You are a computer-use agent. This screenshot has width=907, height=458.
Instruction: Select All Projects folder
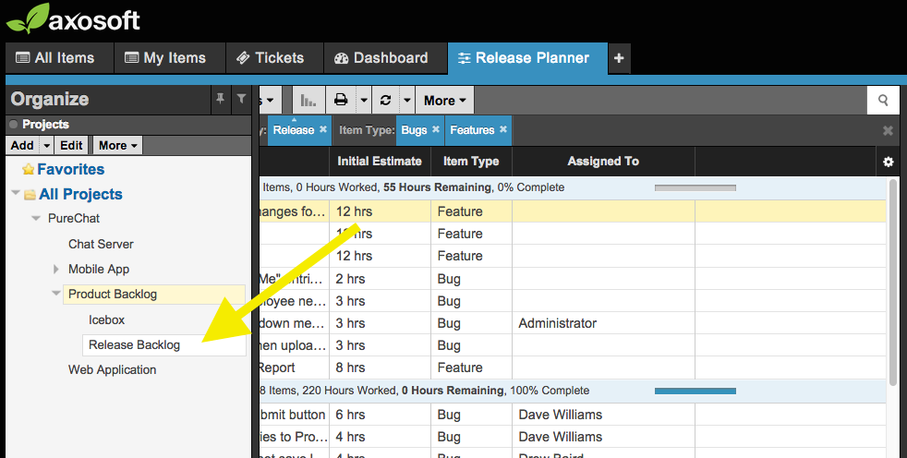(x=80, y=194)
